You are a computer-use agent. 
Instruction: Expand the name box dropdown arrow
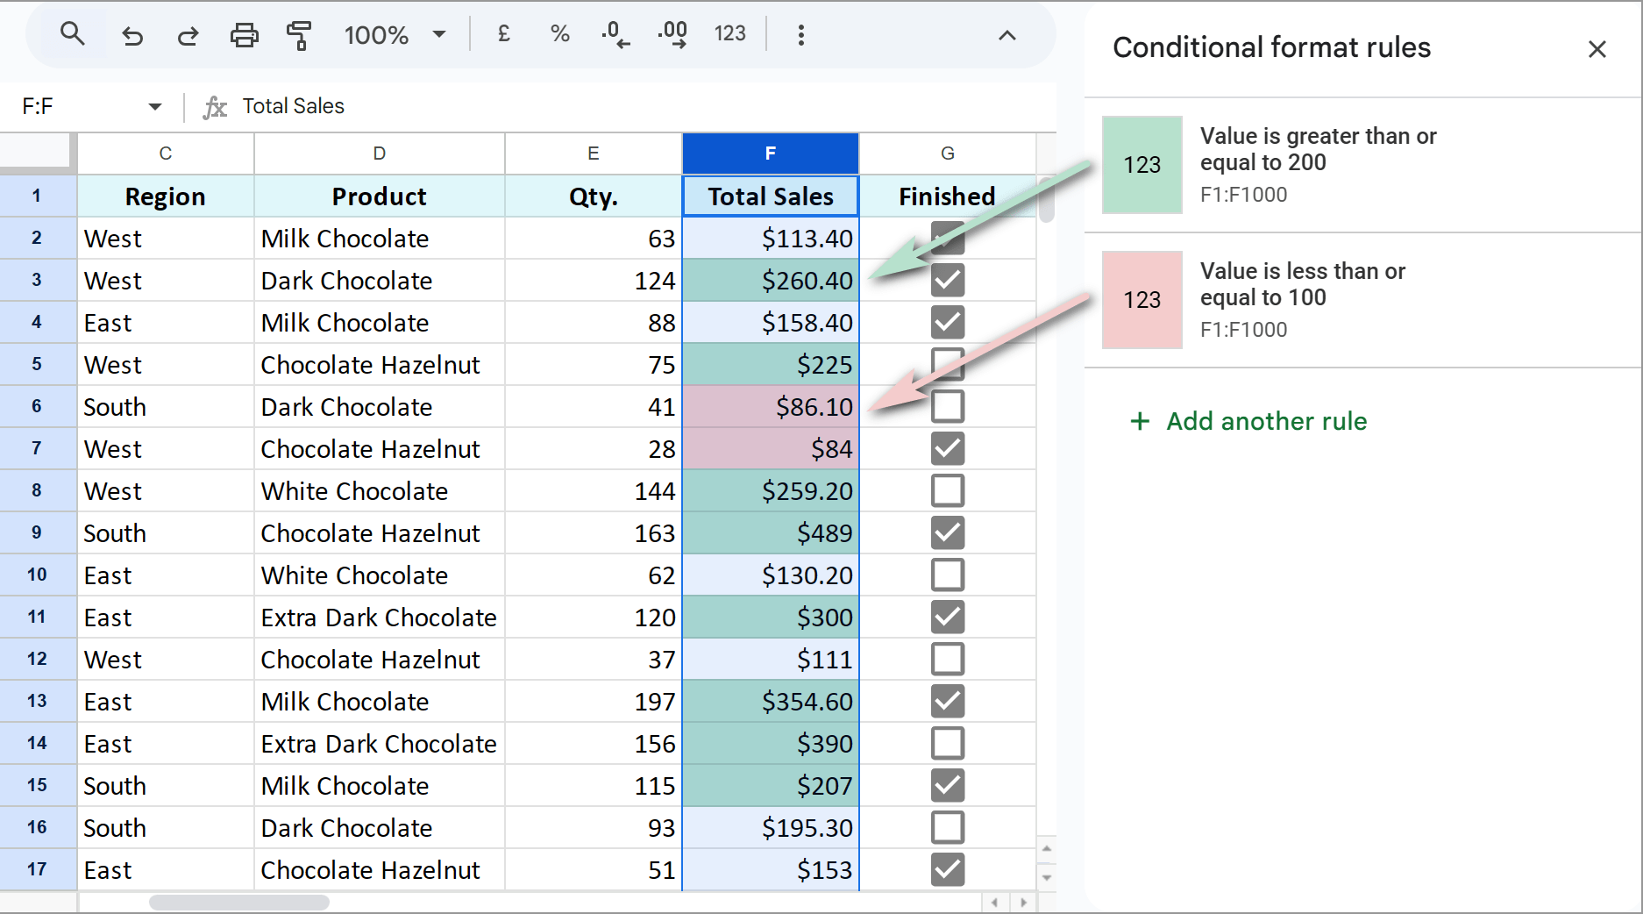[x=155, y=107]
